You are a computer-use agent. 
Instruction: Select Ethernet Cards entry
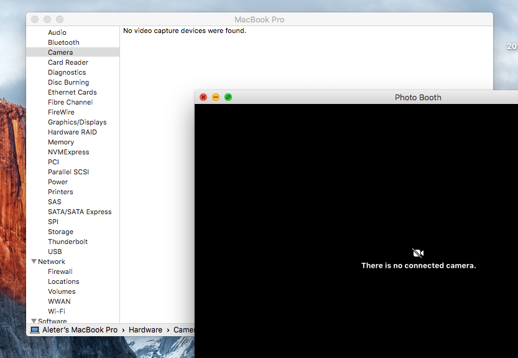[72, 92]
